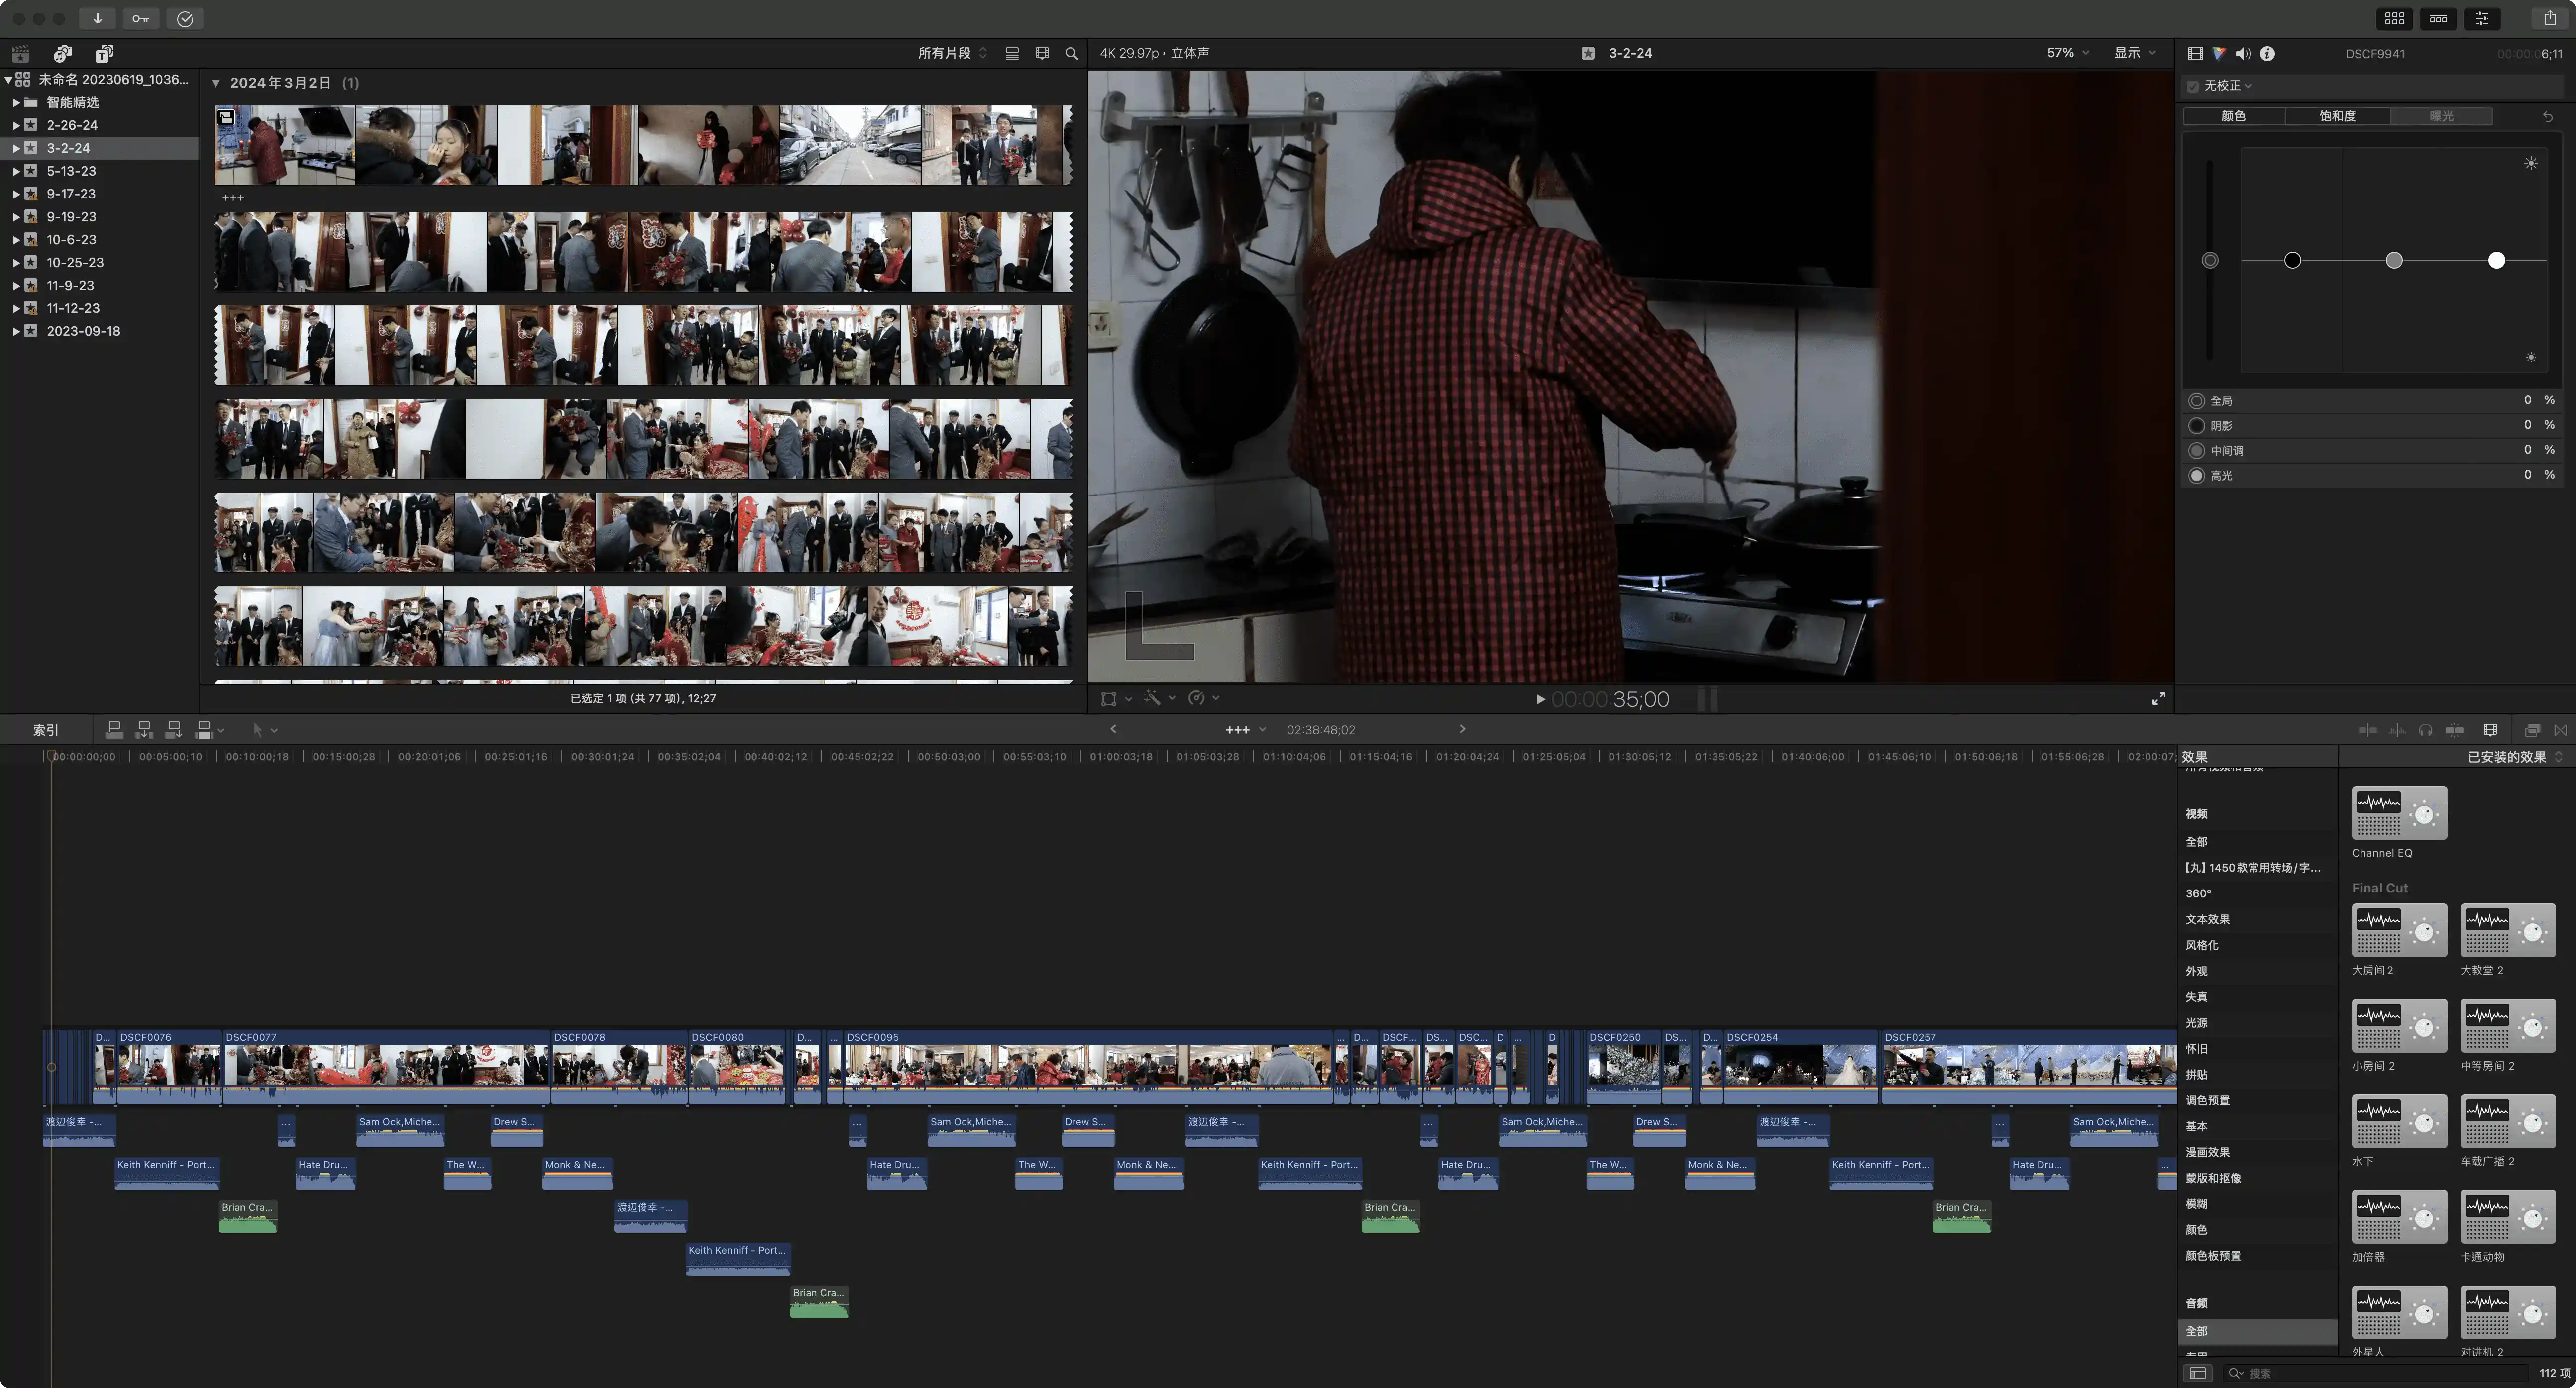
Task: Open the Keyword Editor key icon
Action: click(x=141, y=18)
